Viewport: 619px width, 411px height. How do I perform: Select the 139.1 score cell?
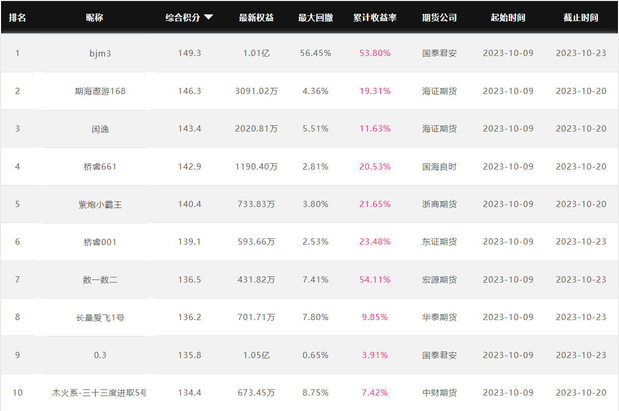[189, 241]
